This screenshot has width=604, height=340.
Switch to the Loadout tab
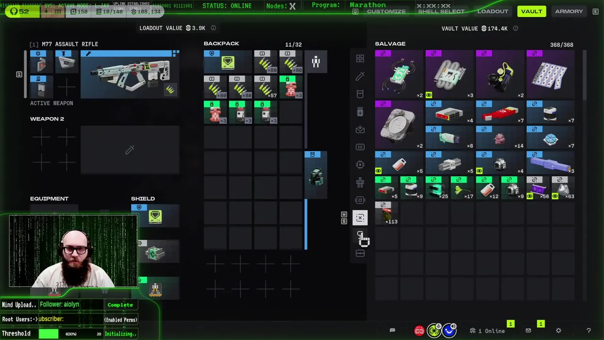pyautogui.click(x=493, y=11)
